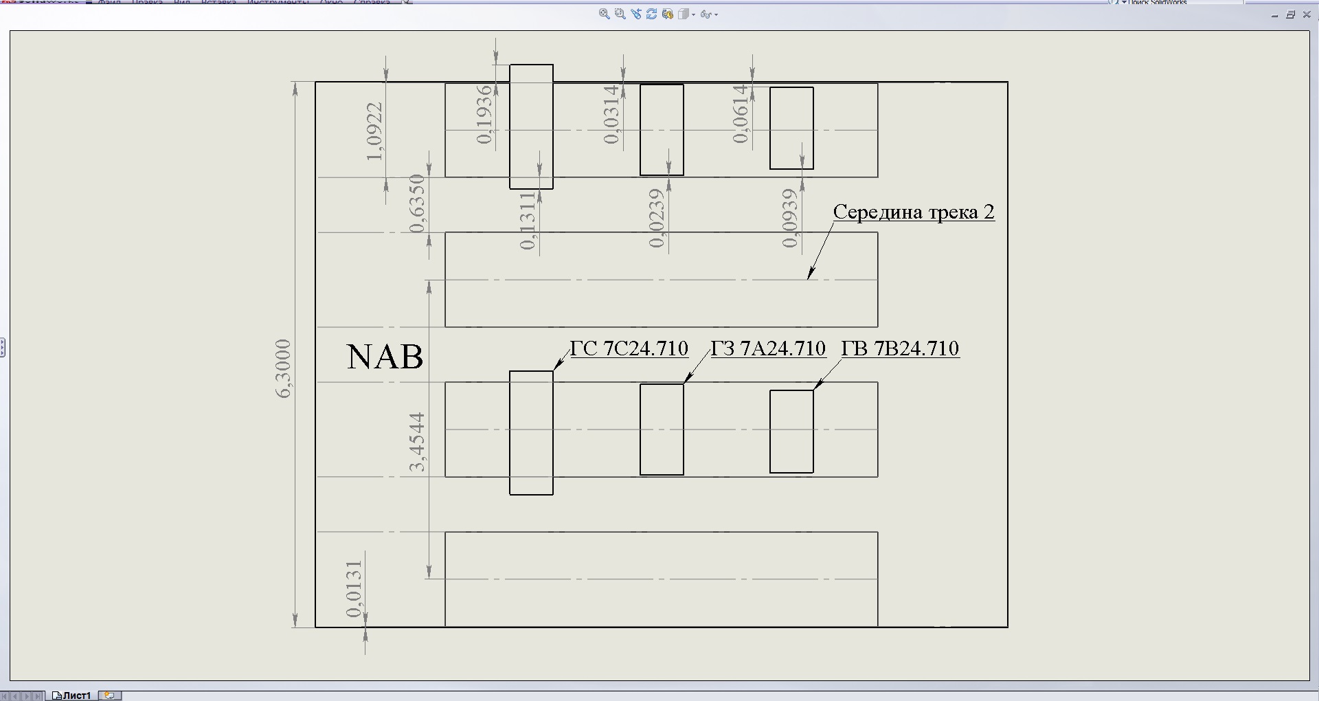Click the Середина трека 2 note
Screen dimensions: 1319x701
[x=914, y=212]
